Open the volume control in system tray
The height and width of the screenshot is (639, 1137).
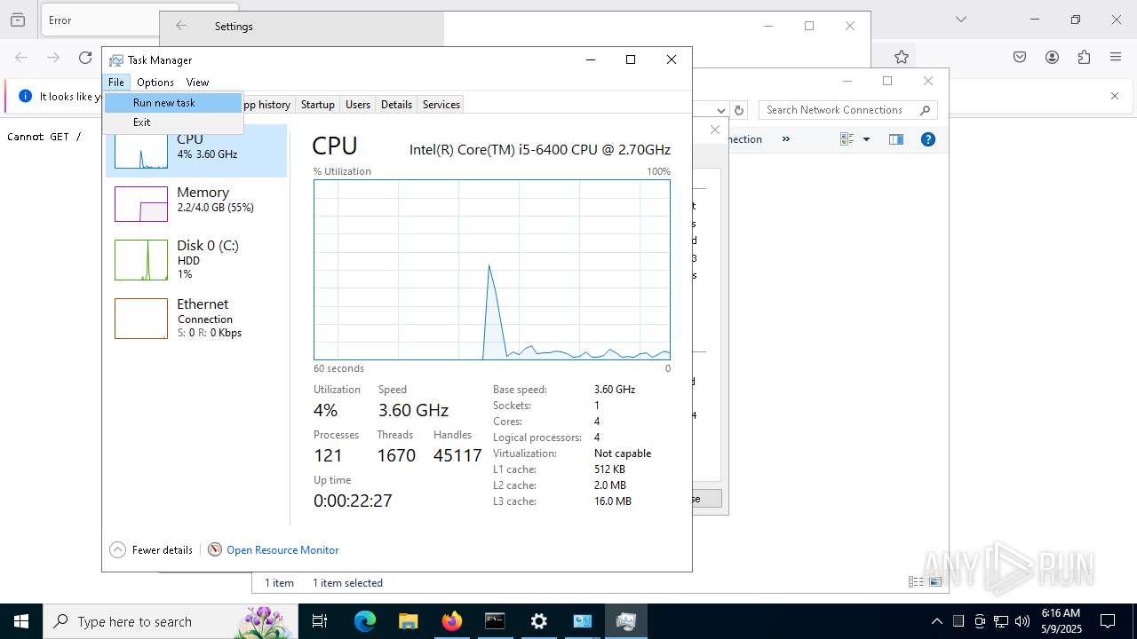tap(1022, 621)
